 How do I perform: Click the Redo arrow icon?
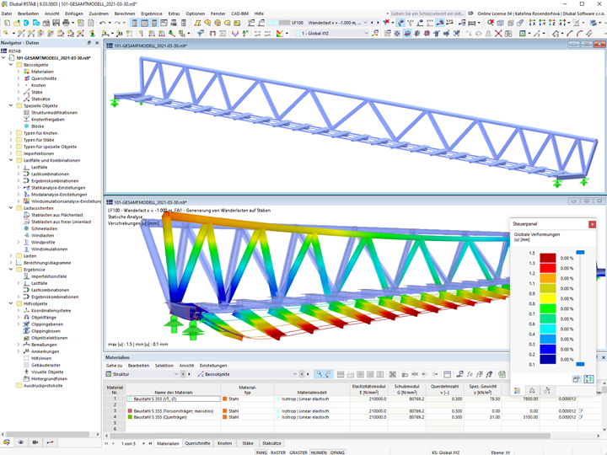(117, 23)
